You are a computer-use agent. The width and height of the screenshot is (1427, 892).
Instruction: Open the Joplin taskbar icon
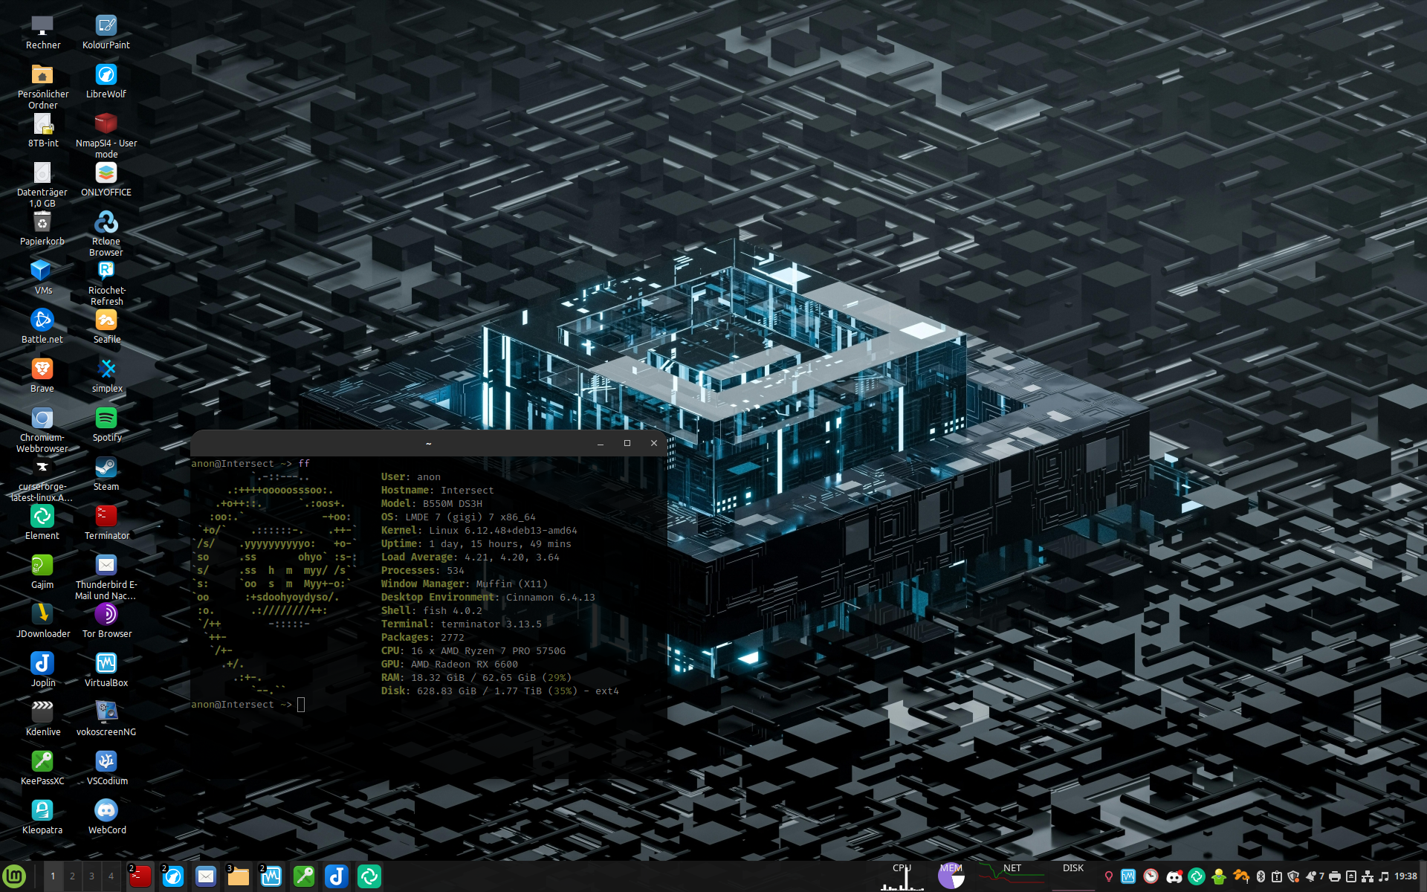point(337,877)
